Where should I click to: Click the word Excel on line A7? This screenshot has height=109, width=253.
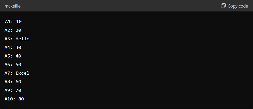click(22, 73)
